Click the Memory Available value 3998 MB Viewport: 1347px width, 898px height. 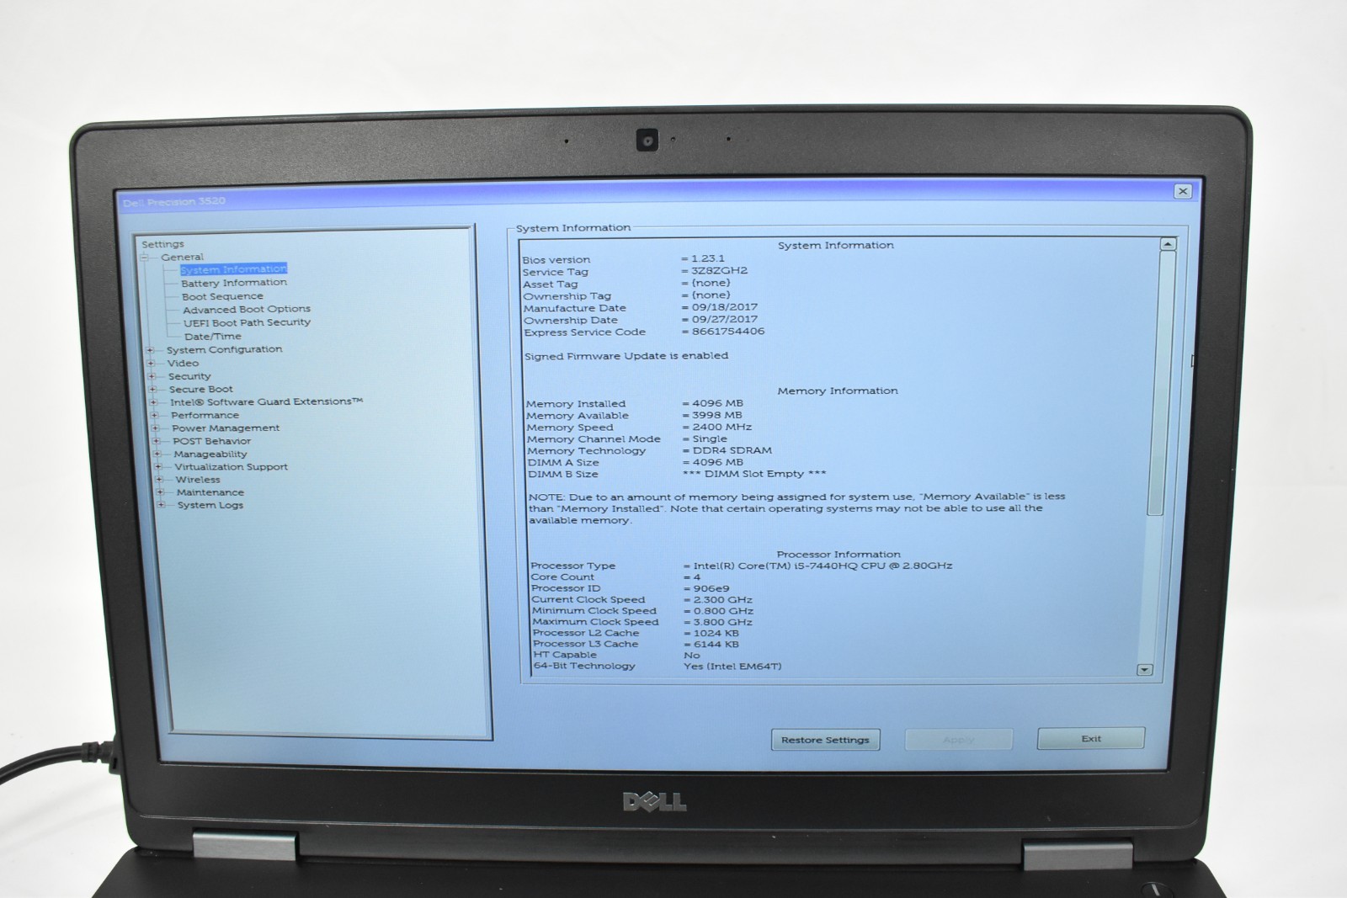[x=717, y=415]
